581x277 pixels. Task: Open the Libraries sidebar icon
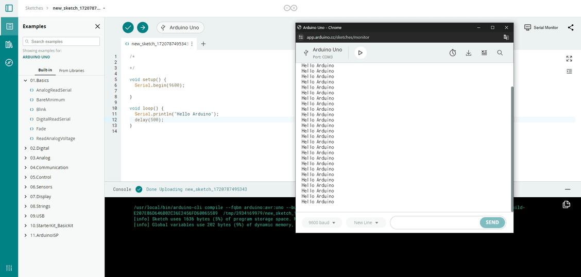(9, 44)
